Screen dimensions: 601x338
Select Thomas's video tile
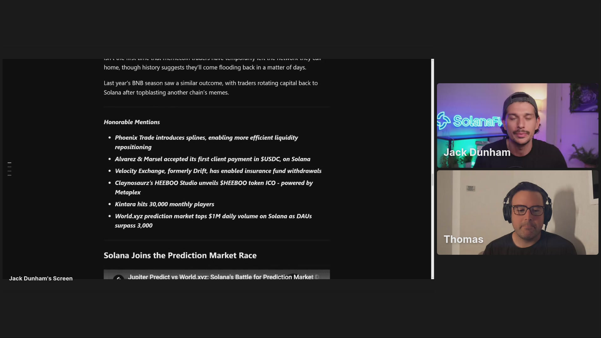pyautogui.click(x=517, y=213)
